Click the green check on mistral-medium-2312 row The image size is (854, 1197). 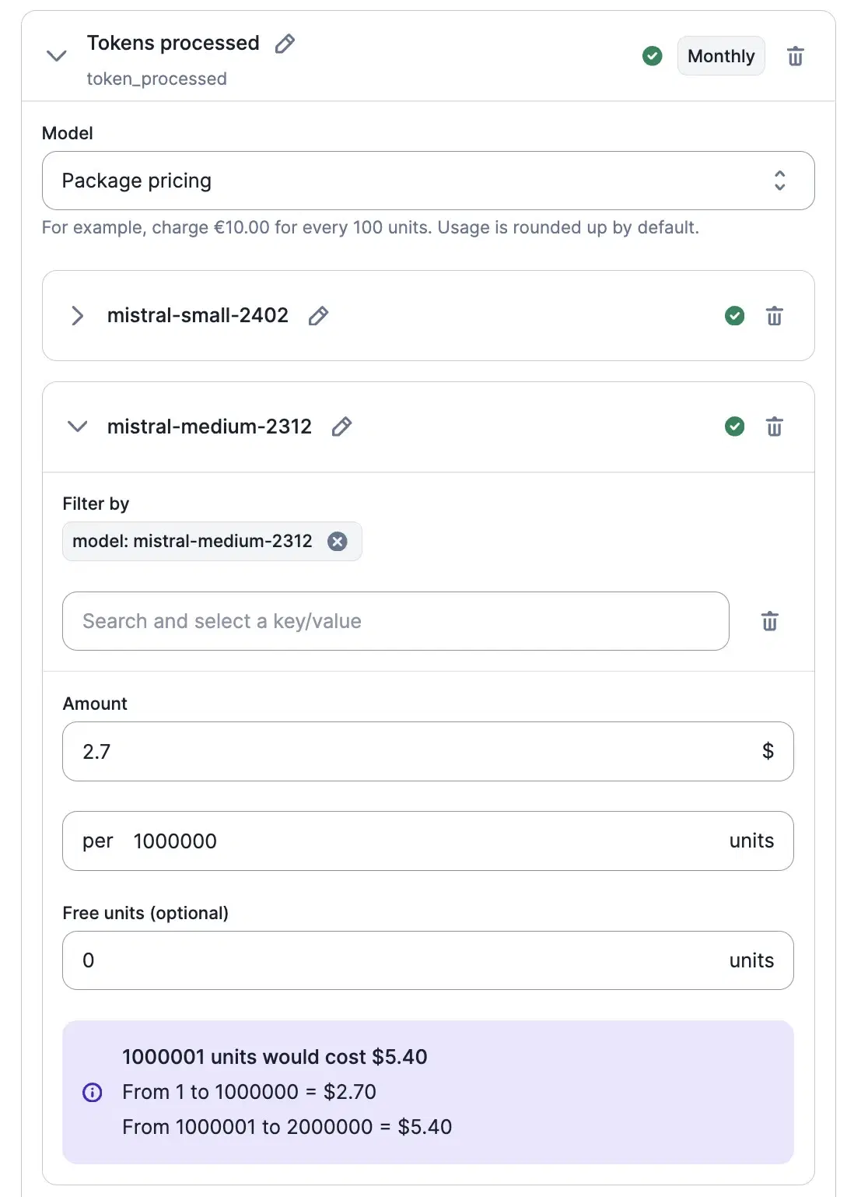click(734, 426)
